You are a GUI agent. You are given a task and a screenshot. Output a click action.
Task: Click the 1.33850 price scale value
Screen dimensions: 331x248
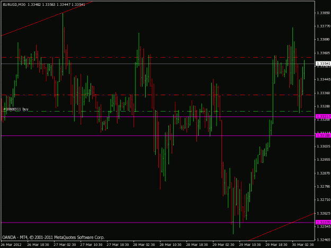pyautogui.click(x=324, y=13)
